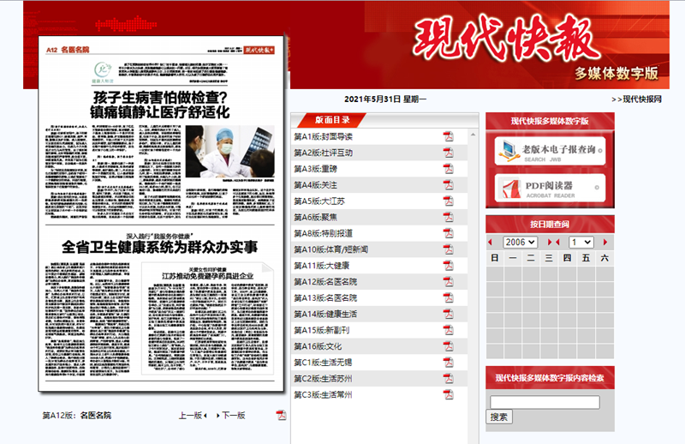685x444 pixels.
Task: Open PDF icon for 第A6版:聚焦
Action: click(x=448, y=217)
